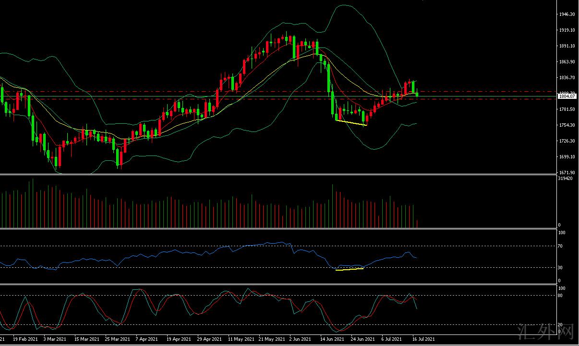The height and width of the screenshot is (346, 579).
Task: Click the last small red volume bar
Action: pyautogui.click(x=417, y=224)
